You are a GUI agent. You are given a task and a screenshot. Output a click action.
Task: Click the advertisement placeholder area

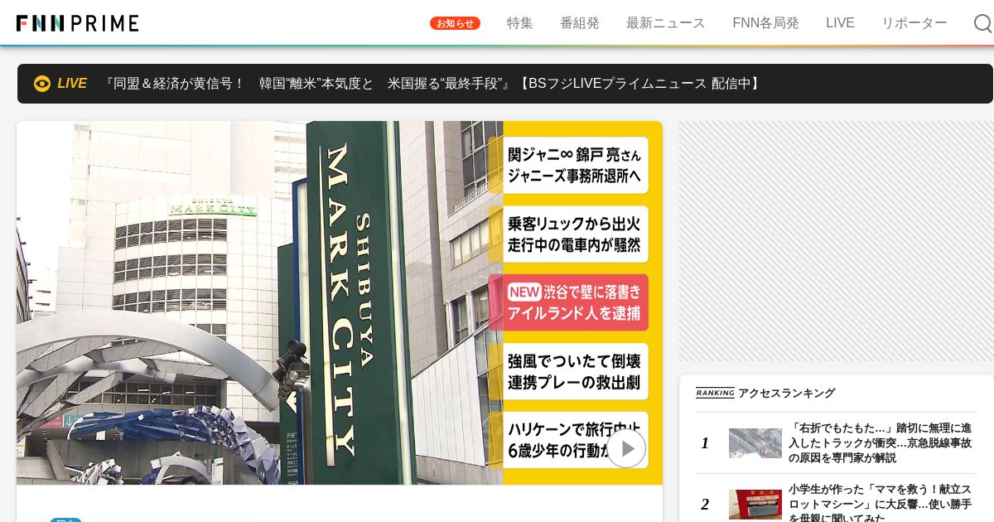(x=837, y=241)
